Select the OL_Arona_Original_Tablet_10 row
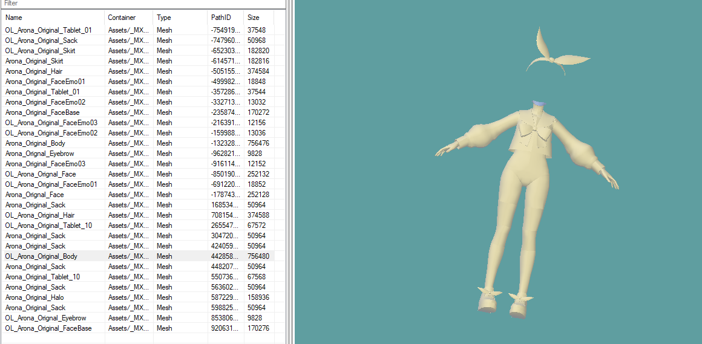Screen dimensions: 702x344 (138, 226)
